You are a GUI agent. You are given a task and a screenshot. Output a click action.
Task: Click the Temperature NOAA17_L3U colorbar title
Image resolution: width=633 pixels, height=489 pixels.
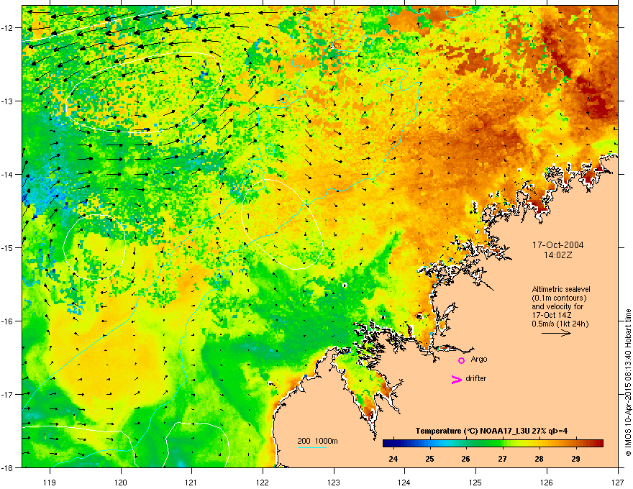pos(491,431)
